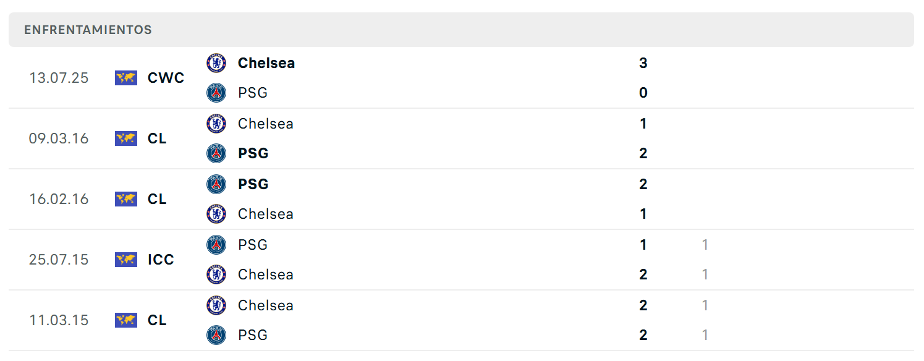Open match dated 25.07.15
Screen dimensions: 924x361
(461, 260)
